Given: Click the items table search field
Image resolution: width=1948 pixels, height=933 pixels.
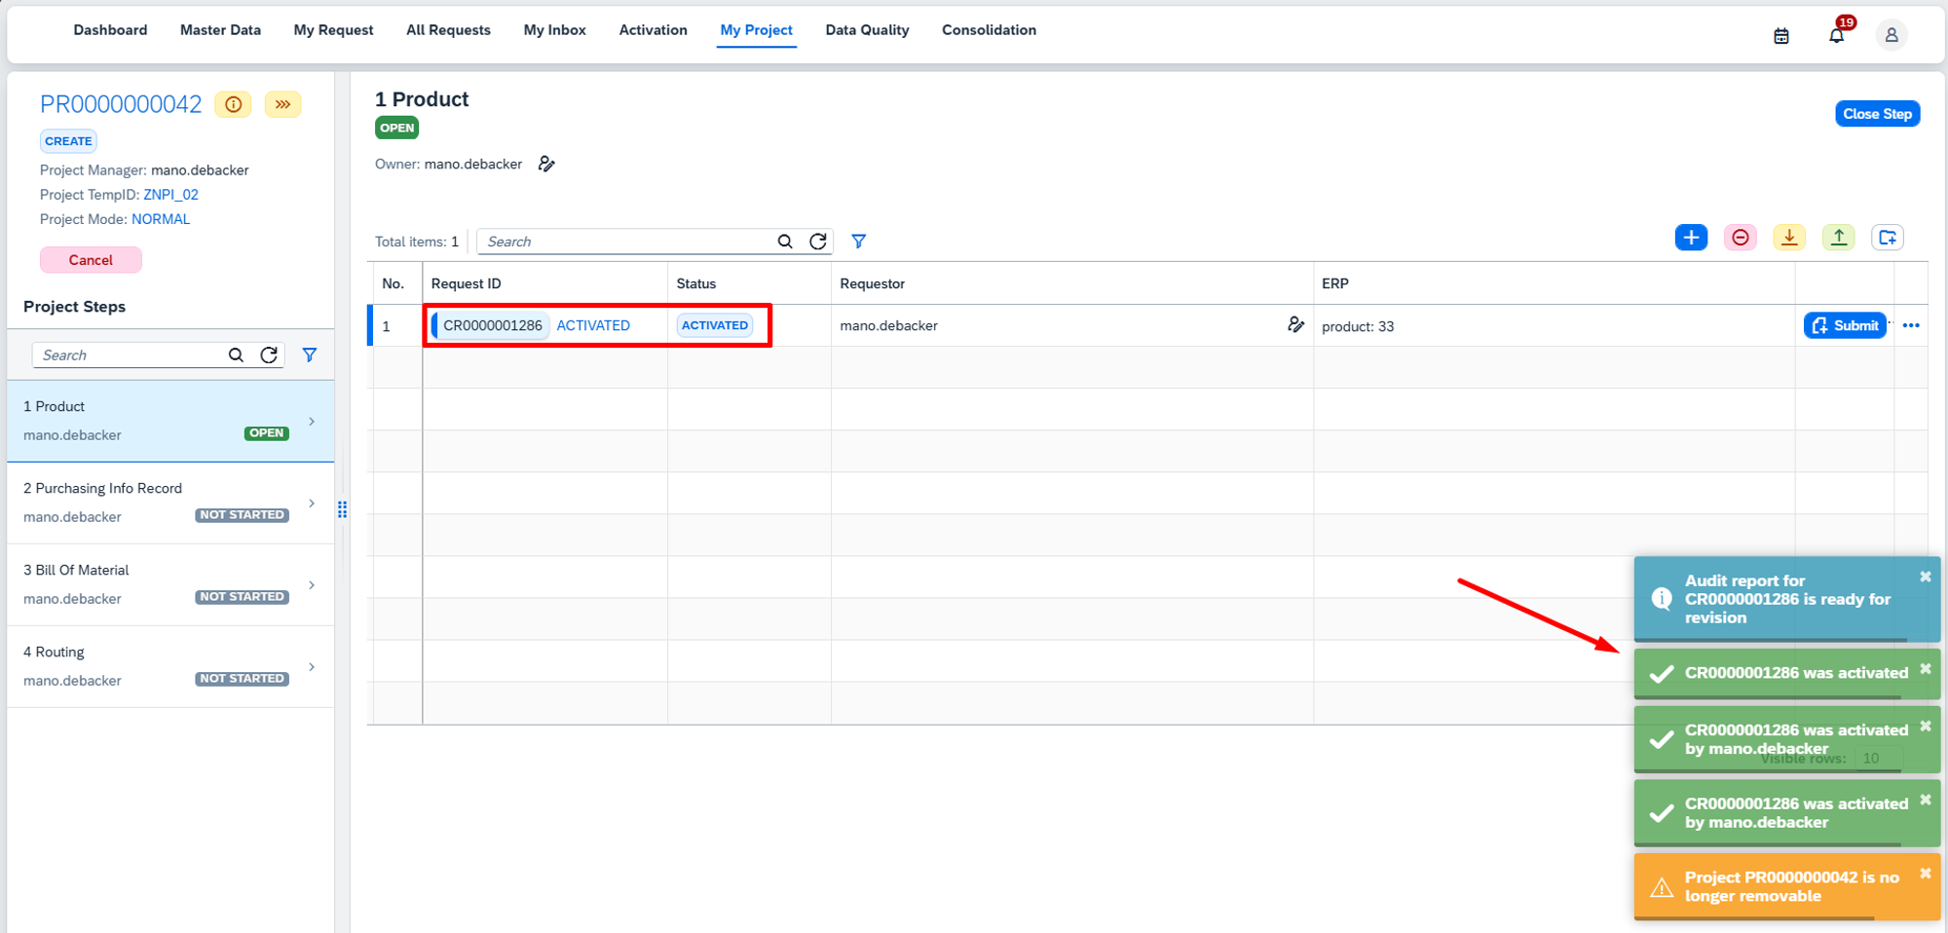Looking at the screenshot, I should (628, 242).
